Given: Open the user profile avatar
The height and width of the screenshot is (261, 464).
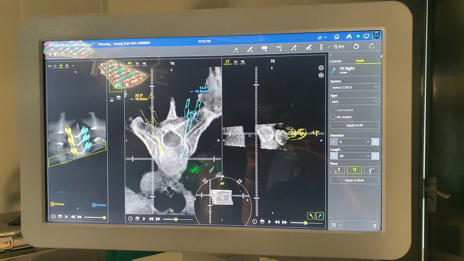Looking at the screenshot, I should click(x=376, y=35).
